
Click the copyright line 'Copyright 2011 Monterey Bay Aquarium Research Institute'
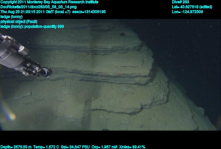pyautogui.click(x=49, y=2)
